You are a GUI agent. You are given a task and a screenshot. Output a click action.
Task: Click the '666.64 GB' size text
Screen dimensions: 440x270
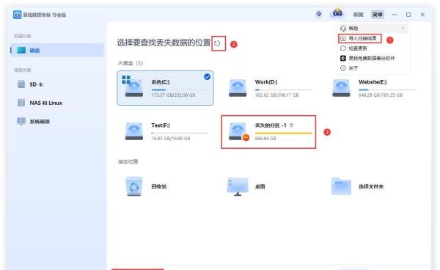265,139
